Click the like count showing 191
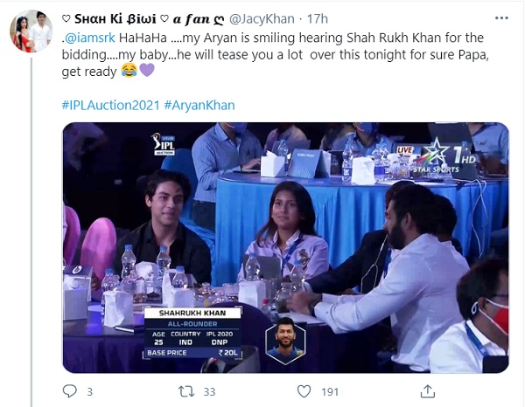The width and height of the screenshot is (525, 407). click(x=329, y=392)
